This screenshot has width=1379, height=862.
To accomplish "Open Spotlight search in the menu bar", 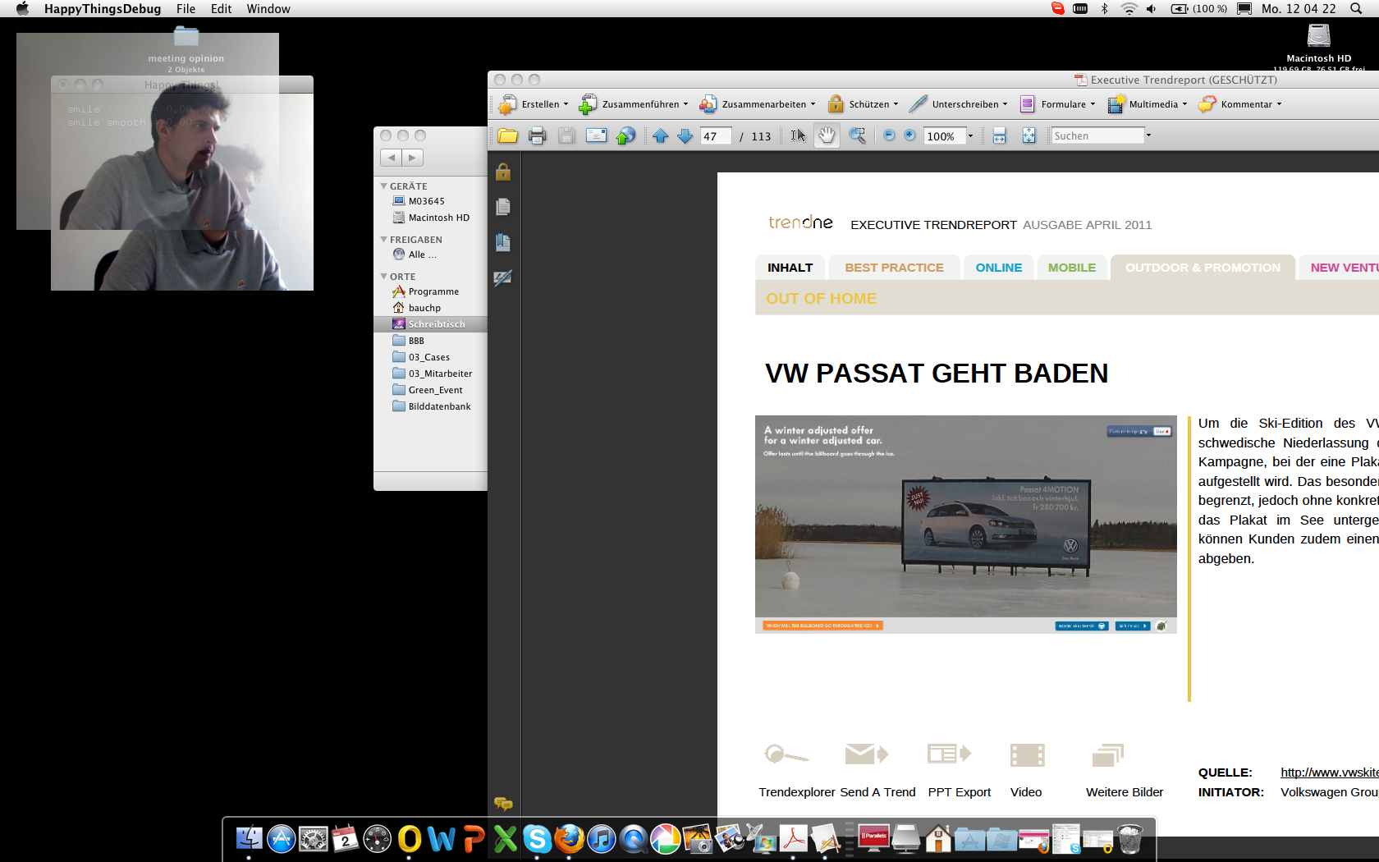I will tap(1356, 9).
